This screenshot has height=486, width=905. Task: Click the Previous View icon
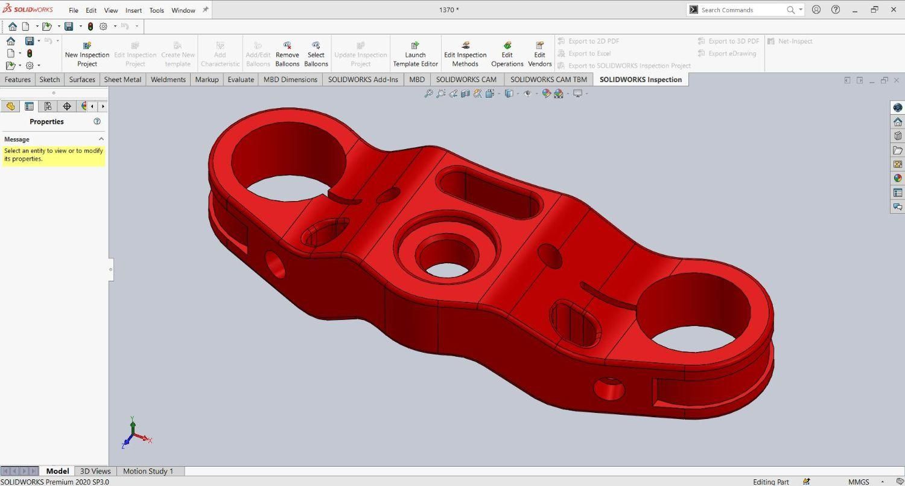point(453,94)
